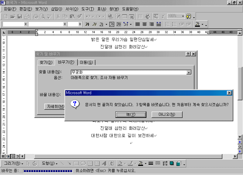Click the Copy icon in the toolbar
The width and height of the screenshot is (243, 175).
click(65, 16)
